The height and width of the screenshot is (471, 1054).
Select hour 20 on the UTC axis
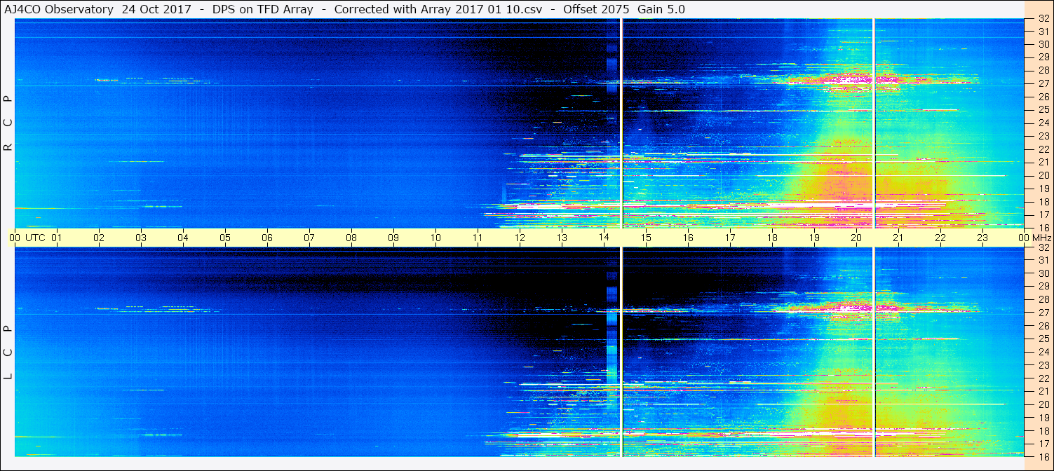tap(856, 238)
